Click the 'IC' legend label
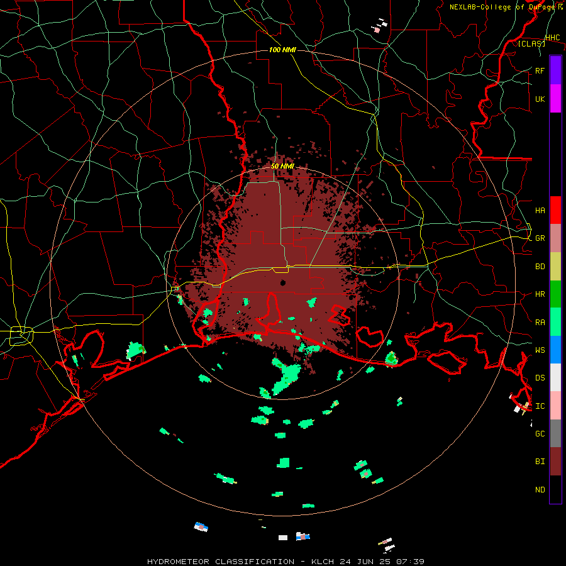Image resolution: width=566 pixels, height=566 pixels. coord(540,406)
